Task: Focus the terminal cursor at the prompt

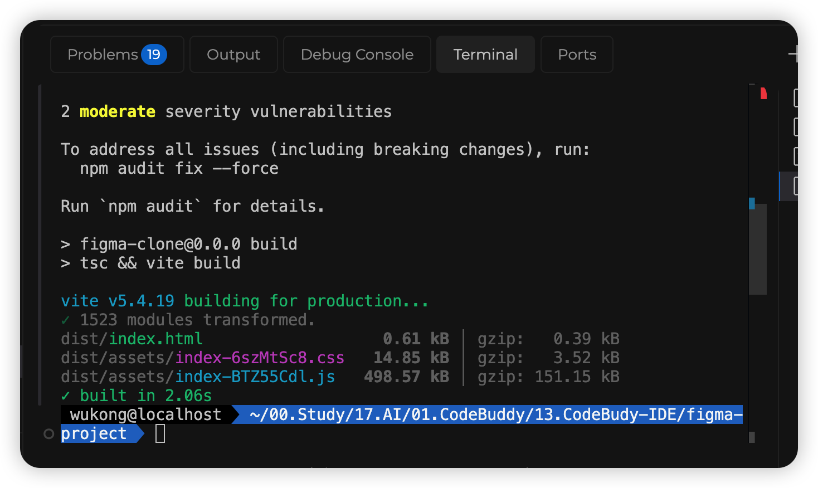Action: 160,433
